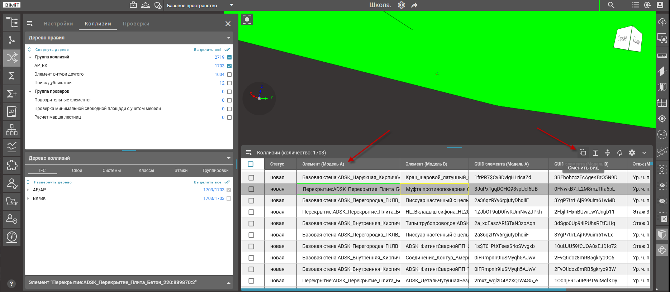Click the view orientation cube
670x292 pixels.
[628, 39]
